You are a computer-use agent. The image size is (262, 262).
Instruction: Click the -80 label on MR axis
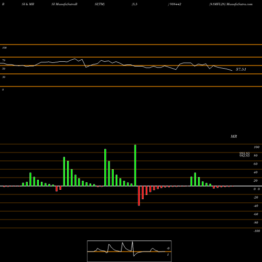click(256, 223)
